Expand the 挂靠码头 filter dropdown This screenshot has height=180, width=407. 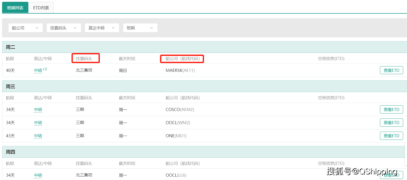click(64, 28)
